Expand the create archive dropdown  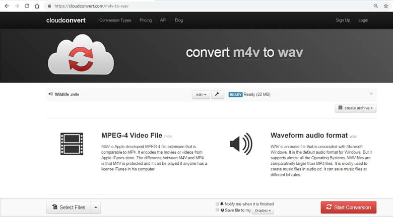pos(355,108)
